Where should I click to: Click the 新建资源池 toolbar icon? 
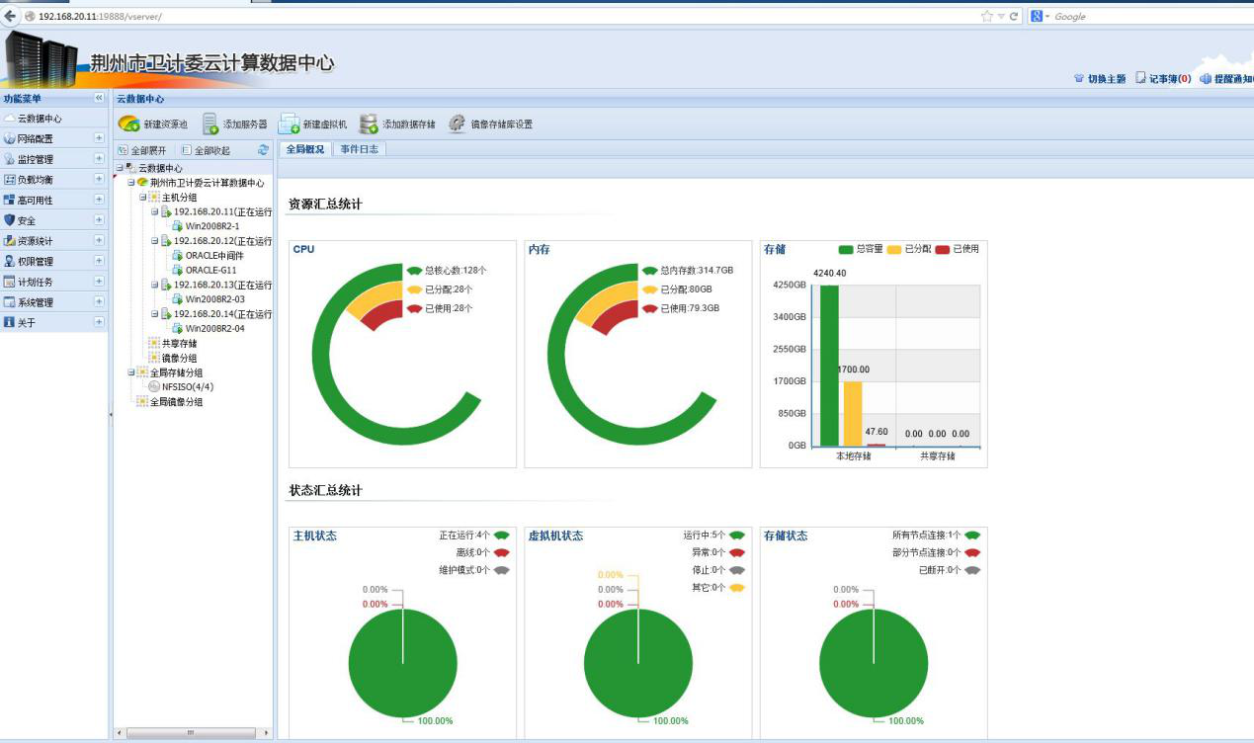[x=128, y=124]
